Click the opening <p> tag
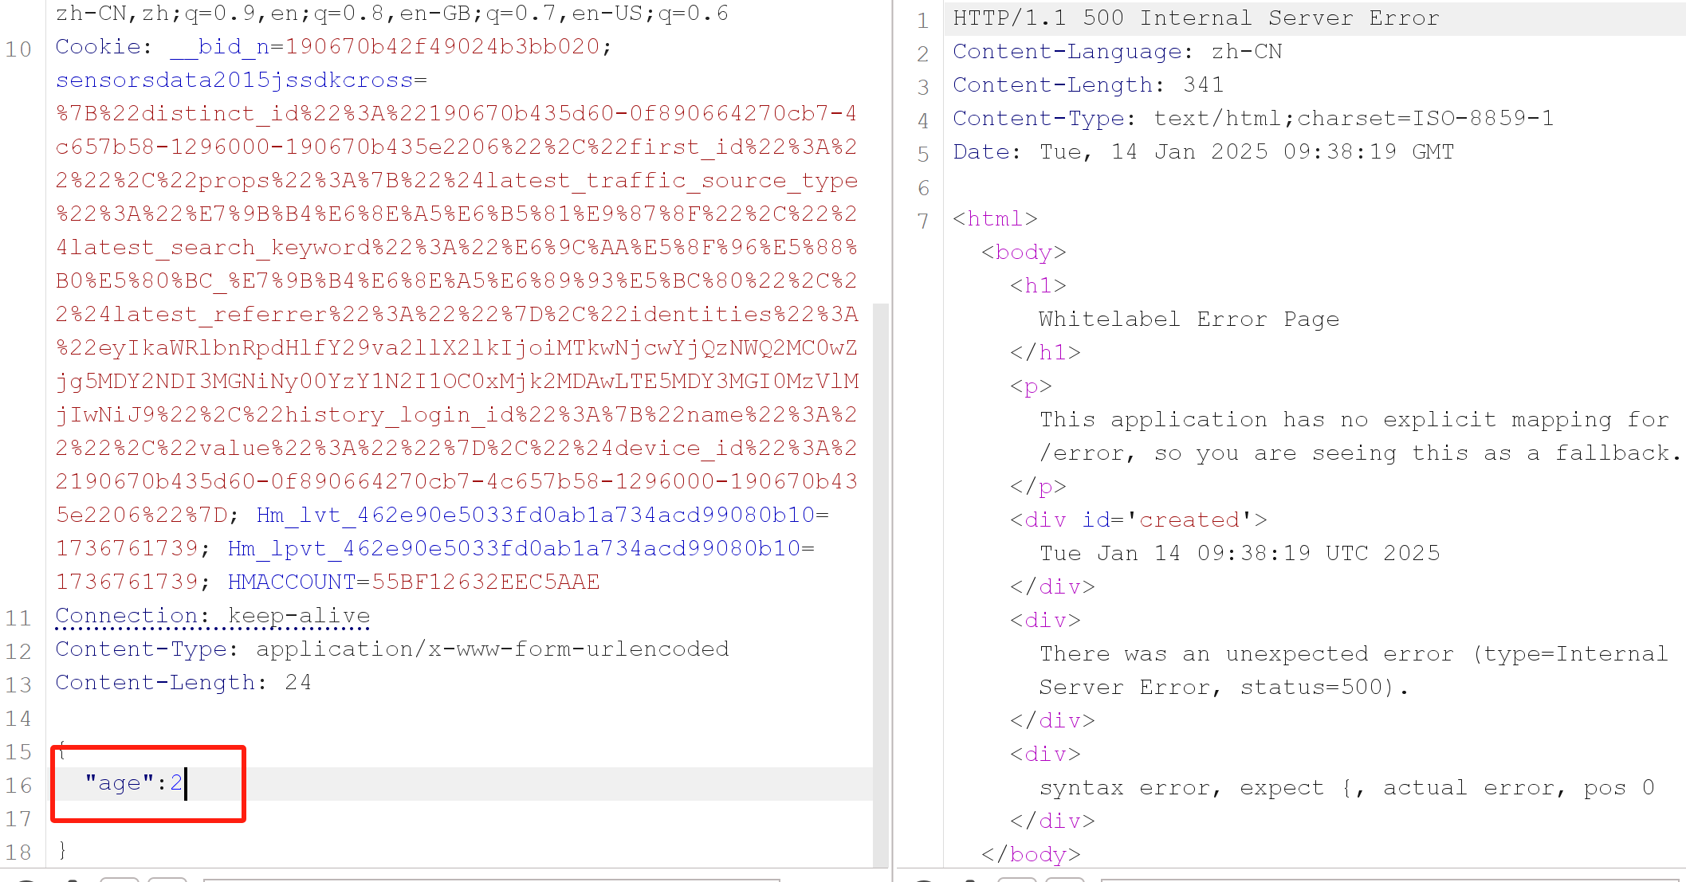 (1031, 386)
